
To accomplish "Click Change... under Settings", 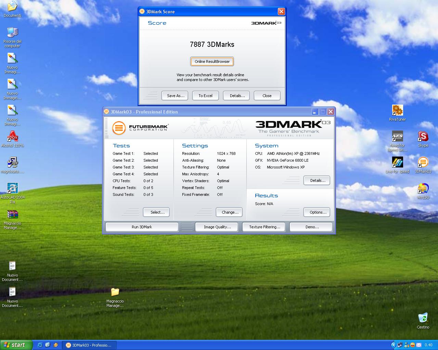I will point(230,212).
